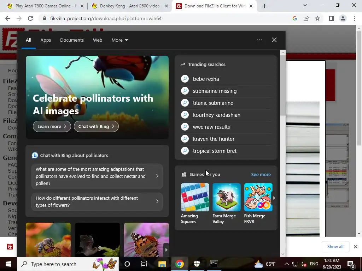
Task: Open the bat pollinator image
Action: pyautogui.click(x=98, y=240)
